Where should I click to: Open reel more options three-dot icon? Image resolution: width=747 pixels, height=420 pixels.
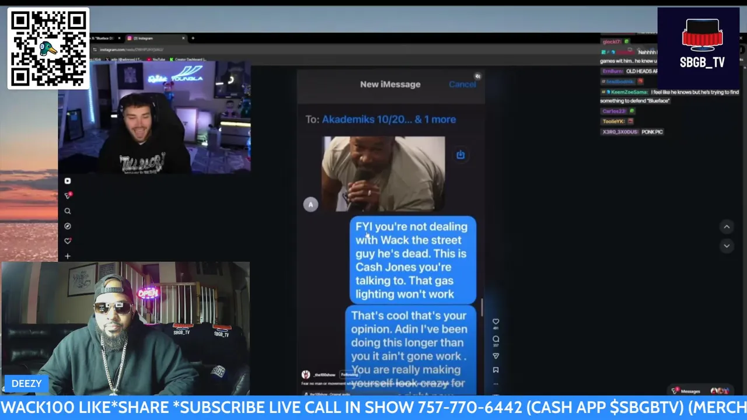point(495,384)
